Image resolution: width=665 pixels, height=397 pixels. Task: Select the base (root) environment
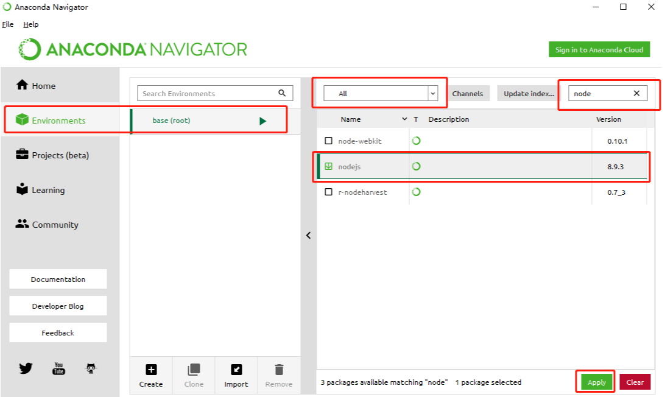(x=215, y=121)
